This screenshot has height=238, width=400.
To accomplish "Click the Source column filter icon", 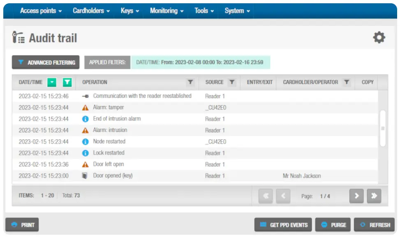I will point(232,82).
